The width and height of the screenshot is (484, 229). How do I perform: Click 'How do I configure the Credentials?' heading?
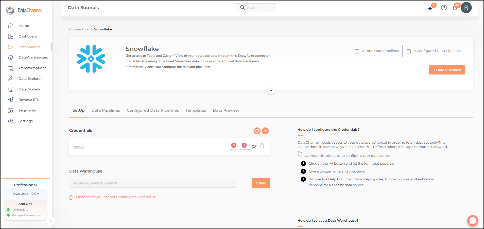point(329,130)
